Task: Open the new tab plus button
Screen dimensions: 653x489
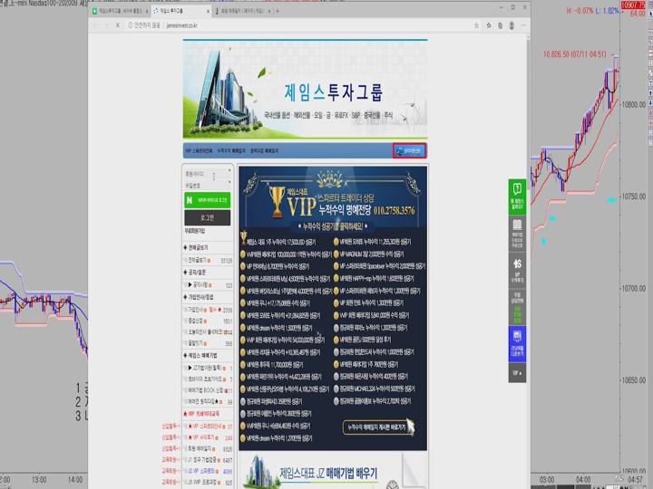Action: 278,11
